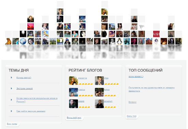This screenshot has height=129, width=188.
Task: Click govorun's avatar in the blog rating
Action: coord(99,104)
